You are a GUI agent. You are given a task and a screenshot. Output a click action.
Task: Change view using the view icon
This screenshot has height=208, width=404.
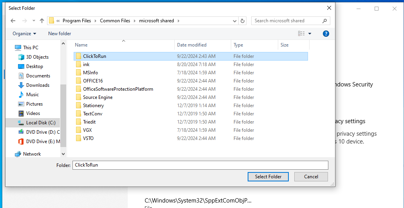[x=301, y=33]
